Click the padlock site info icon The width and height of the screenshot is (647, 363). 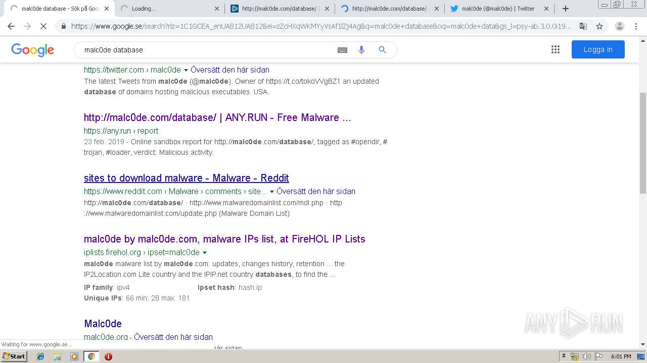coord(63,26)
